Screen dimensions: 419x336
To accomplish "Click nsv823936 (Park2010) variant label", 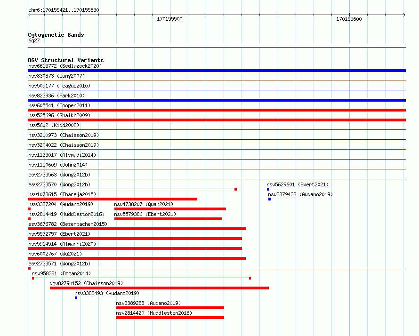I will 56,96.
